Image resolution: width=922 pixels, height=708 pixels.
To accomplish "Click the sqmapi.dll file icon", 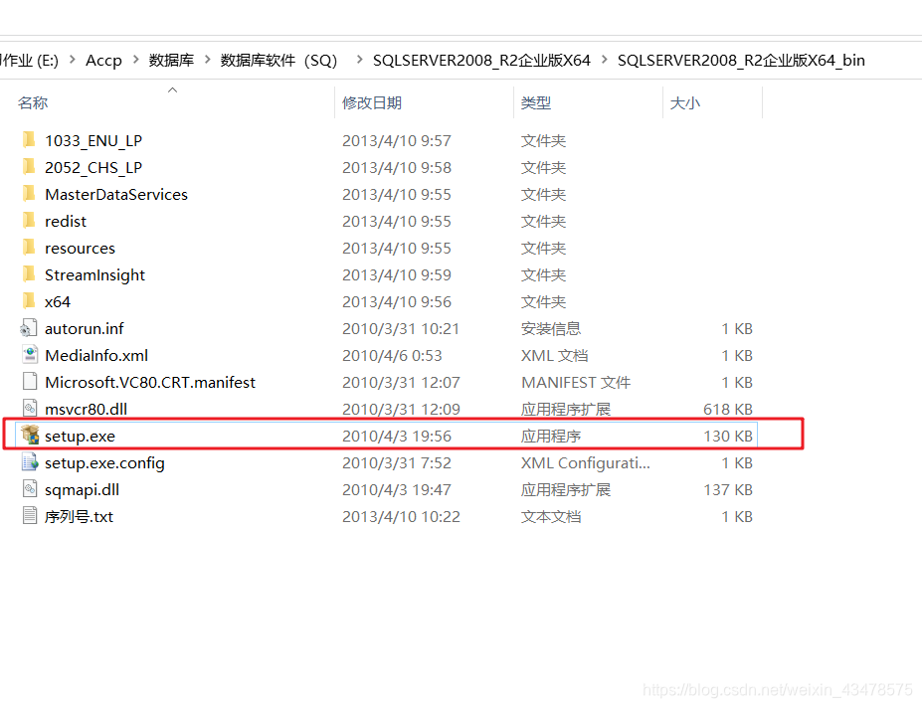I will click(30, 488).
